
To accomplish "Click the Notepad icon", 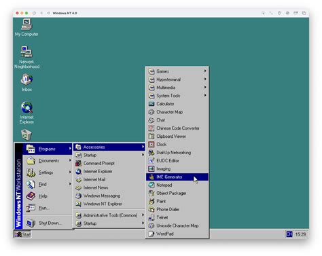I will tap(151, 185).
